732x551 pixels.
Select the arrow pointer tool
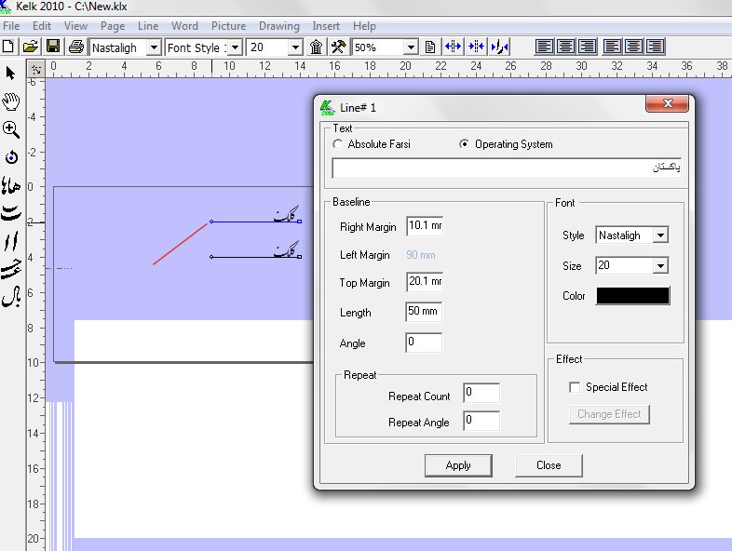tap(10, 74)
